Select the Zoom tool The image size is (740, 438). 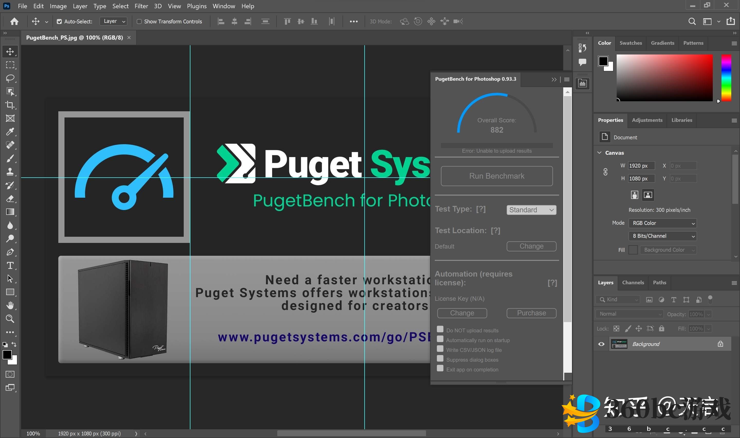click(10, 319)
